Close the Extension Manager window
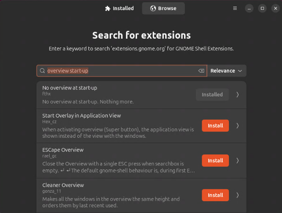Image resolution: width=282 pixels, height=213 pixels. [x=275, y=8]
